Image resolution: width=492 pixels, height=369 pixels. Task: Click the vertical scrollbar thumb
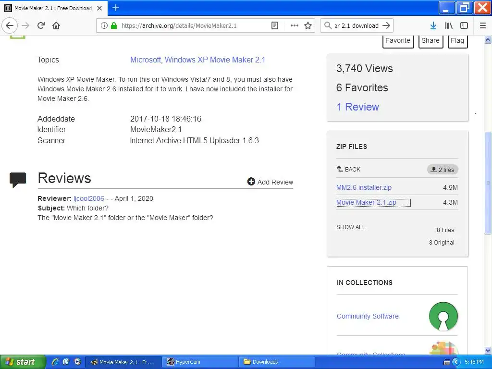[x=488, y=183]
